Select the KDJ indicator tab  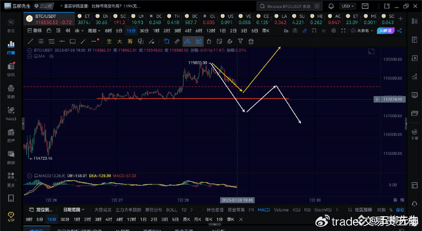[x=296, y=210]
